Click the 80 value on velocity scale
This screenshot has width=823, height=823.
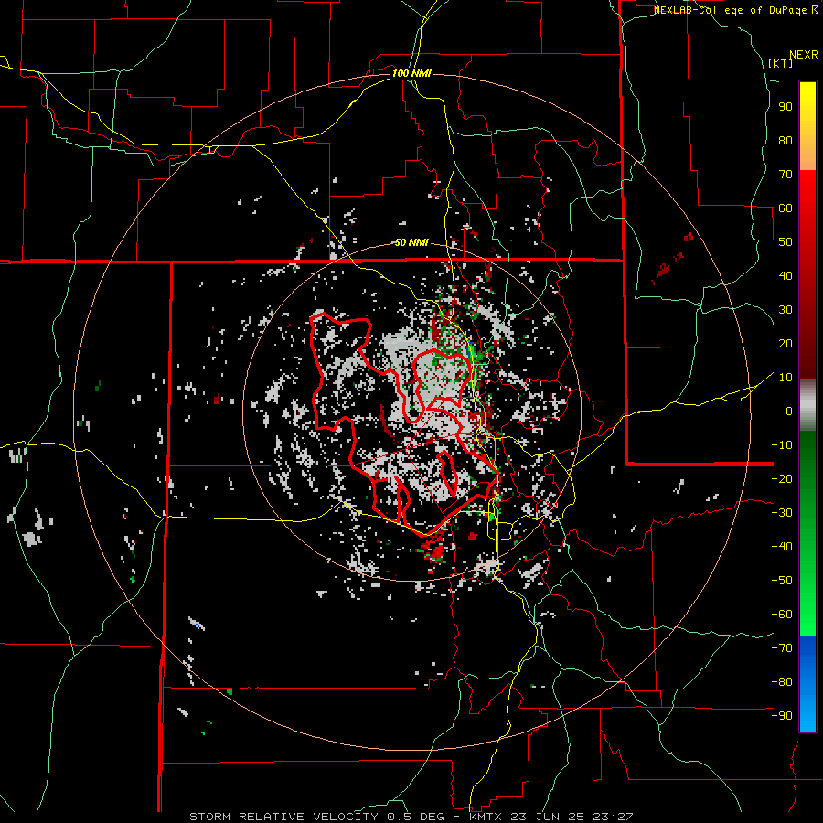click(x=786, y=141)
